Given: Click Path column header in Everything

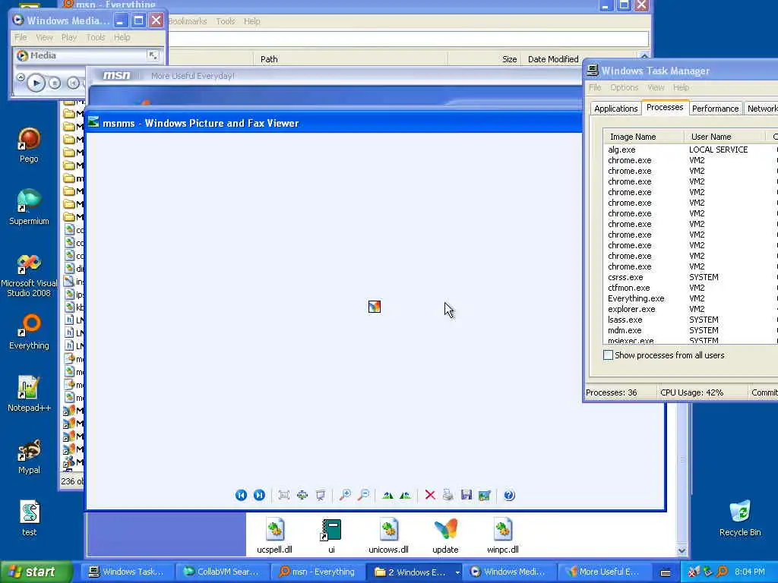Looking at the screenshot, I should [x=350, y=59].
